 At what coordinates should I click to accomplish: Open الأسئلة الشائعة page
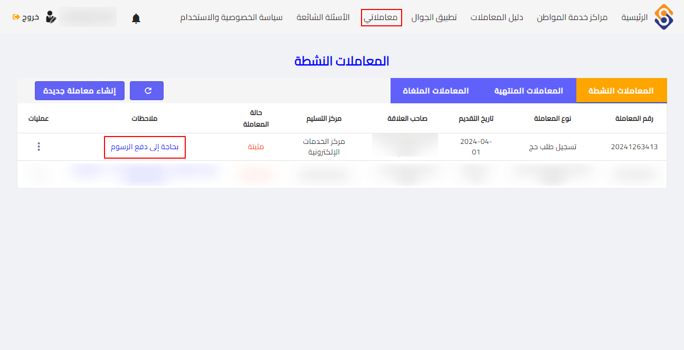click(x=323, y=17)
